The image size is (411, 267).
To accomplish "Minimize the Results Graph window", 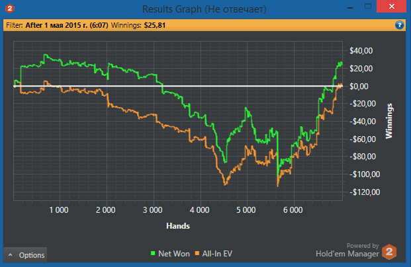I will pos(350,7).
